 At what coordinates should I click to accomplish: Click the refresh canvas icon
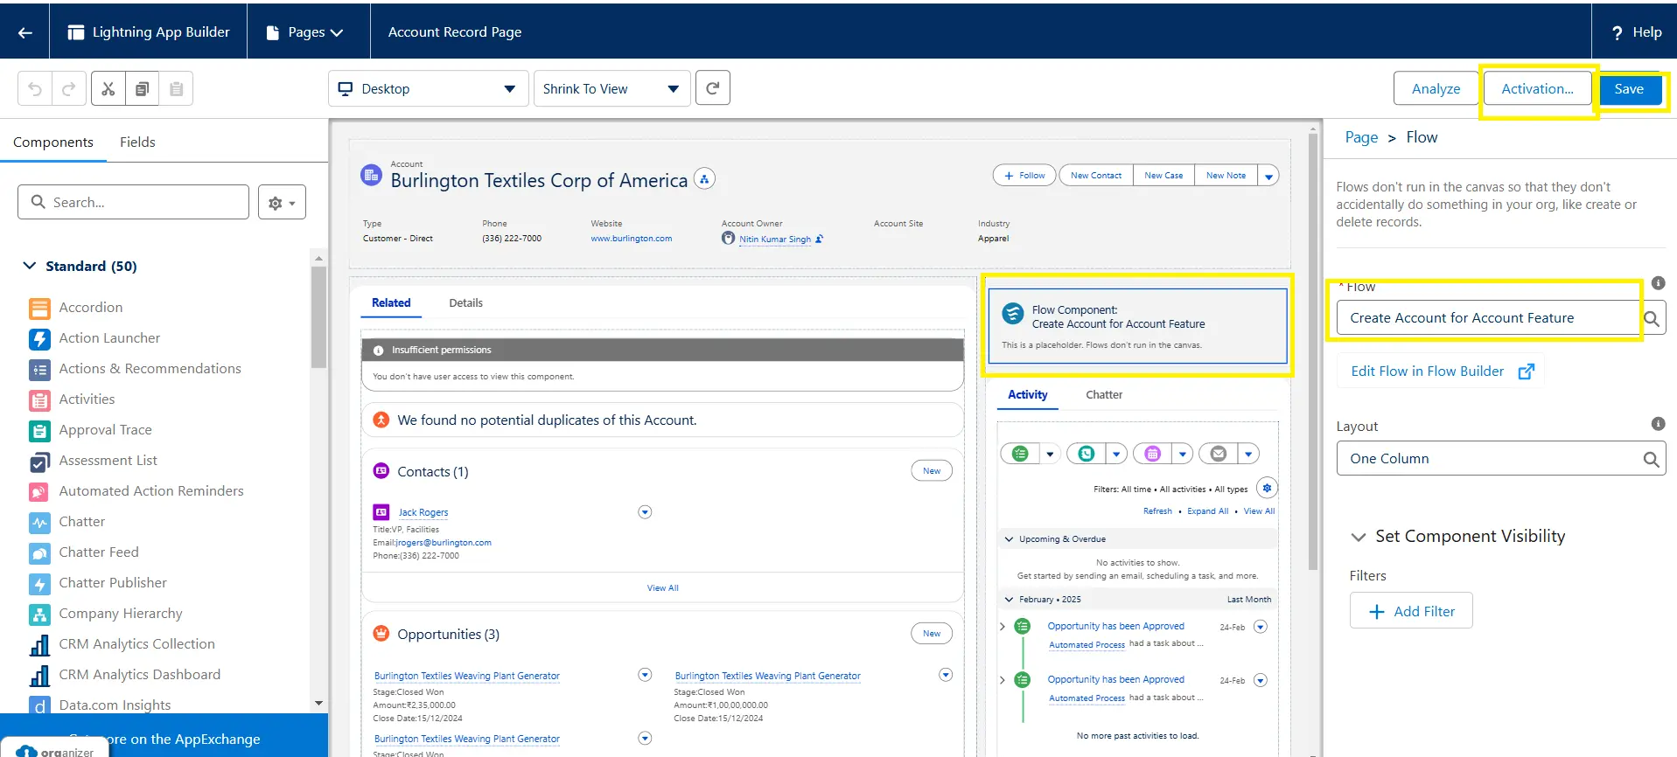[x=713, y=87]
